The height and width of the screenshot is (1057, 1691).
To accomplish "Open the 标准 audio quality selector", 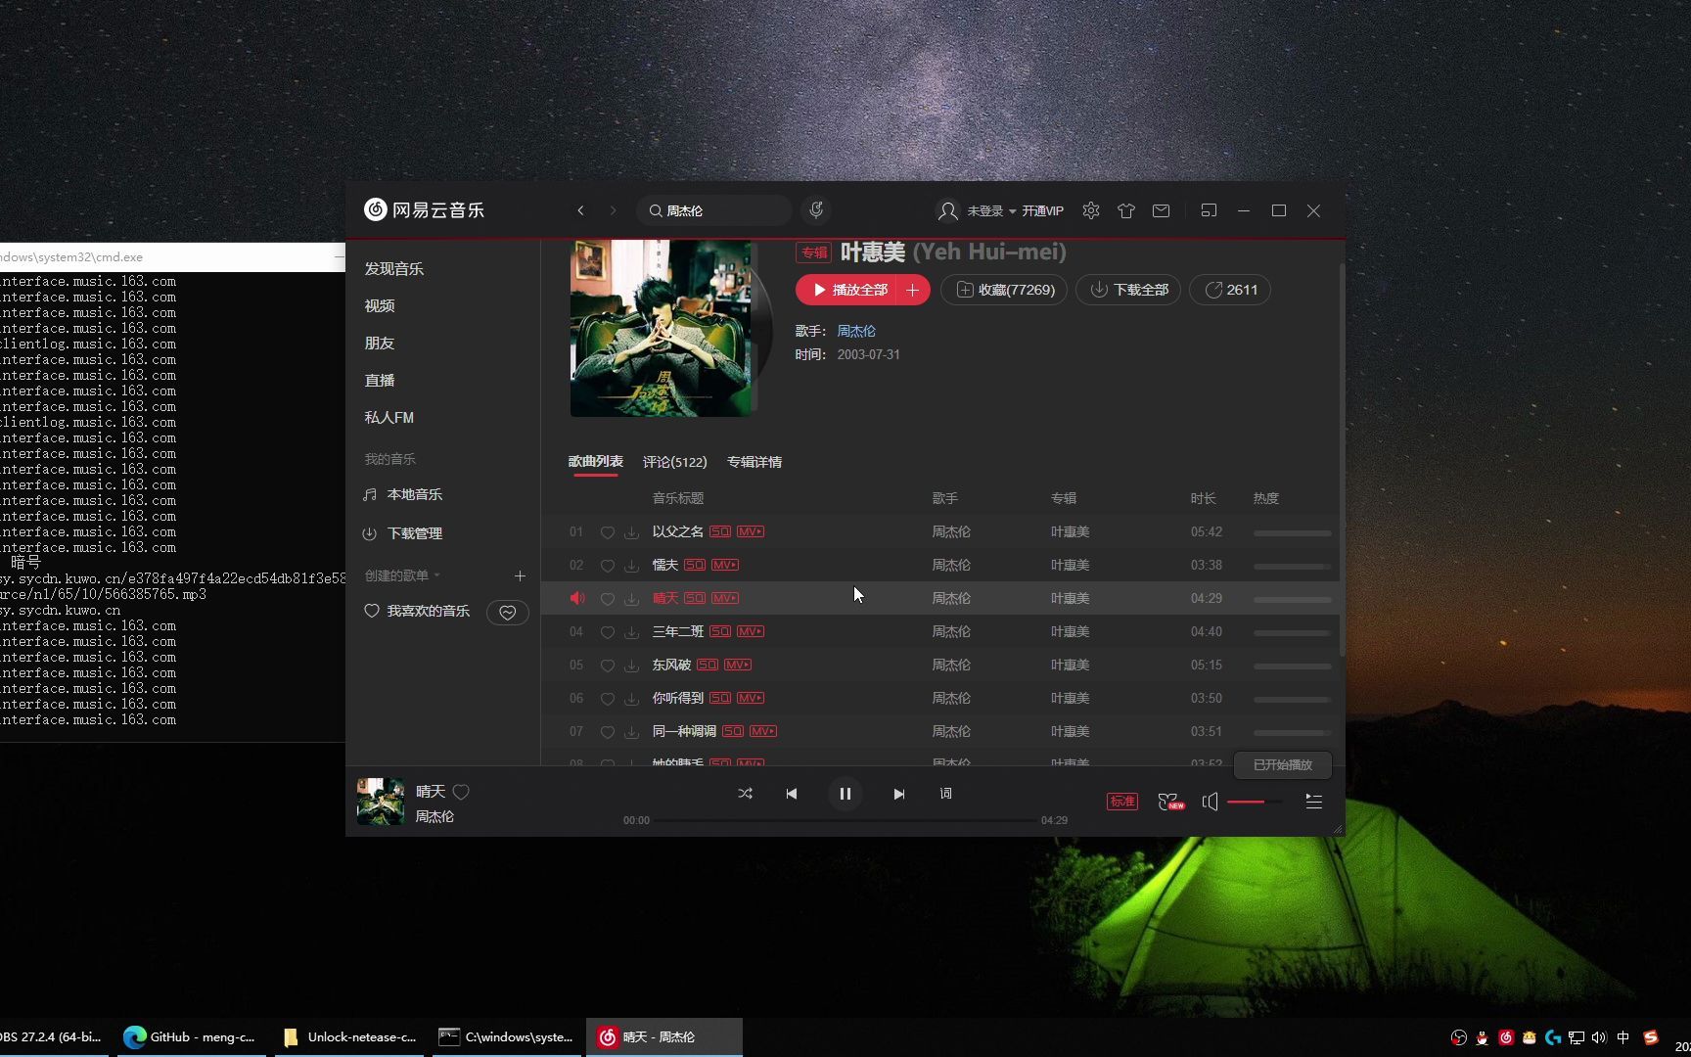I will tap(1122, 802).
